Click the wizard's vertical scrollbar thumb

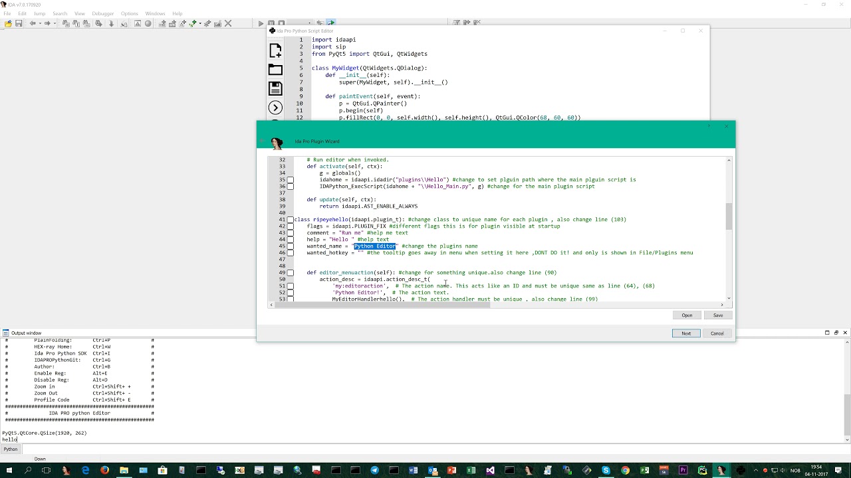pos(729,216)
